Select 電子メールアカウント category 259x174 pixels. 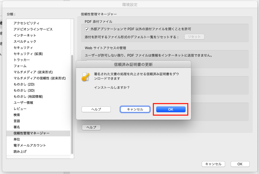pos(38,145)
